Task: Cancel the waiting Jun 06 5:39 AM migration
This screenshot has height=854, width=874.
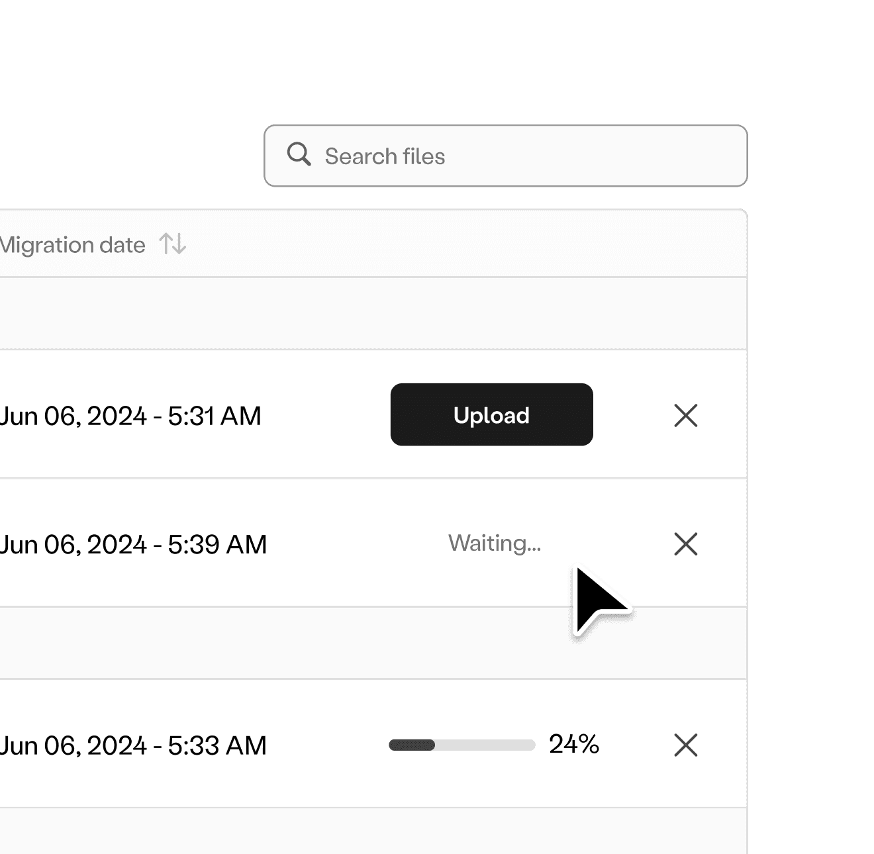Action: (x=686, y=544)
